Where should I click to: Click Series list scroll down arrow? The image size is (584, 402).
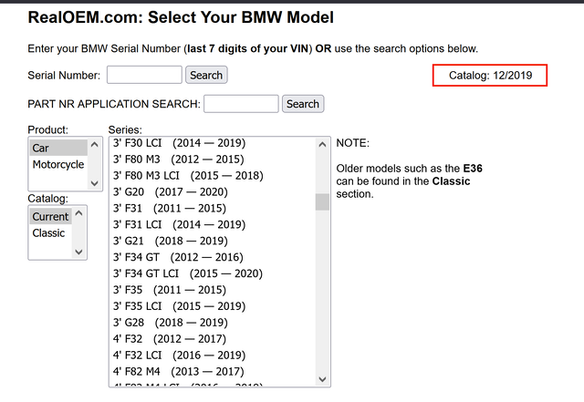click(x=322, y=379)
